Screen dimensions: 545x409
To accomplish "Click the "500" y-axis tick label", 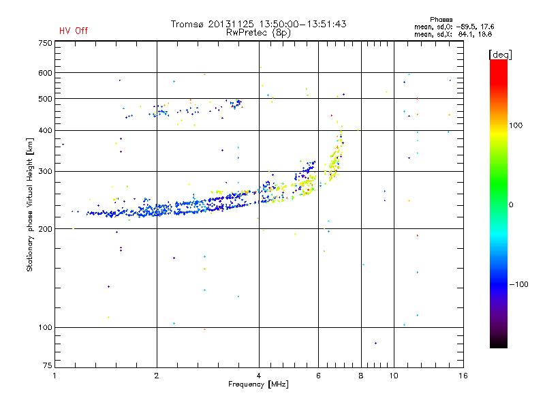I will point(45,99).
